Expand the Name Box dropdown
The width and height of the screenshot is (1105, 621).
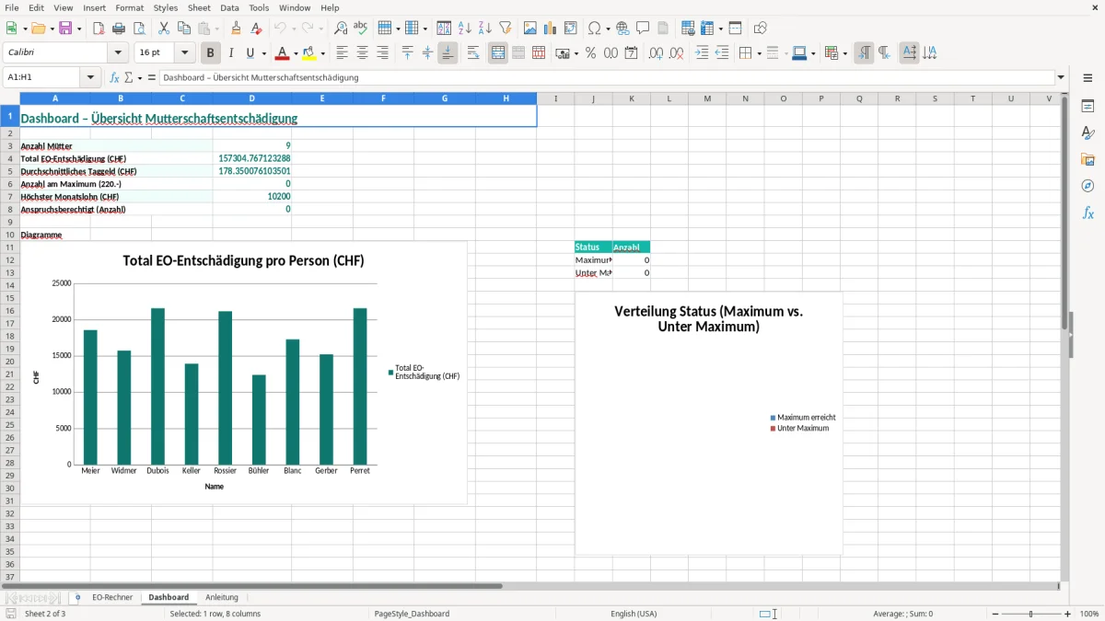pyautogui.click(x=91, y=78)
